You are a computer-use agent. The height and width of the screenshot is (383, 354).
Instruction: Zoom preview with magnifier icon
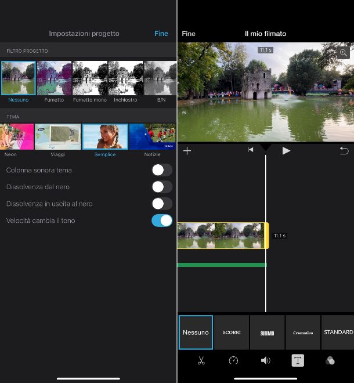pyautogui.click(x=343, y=53)
